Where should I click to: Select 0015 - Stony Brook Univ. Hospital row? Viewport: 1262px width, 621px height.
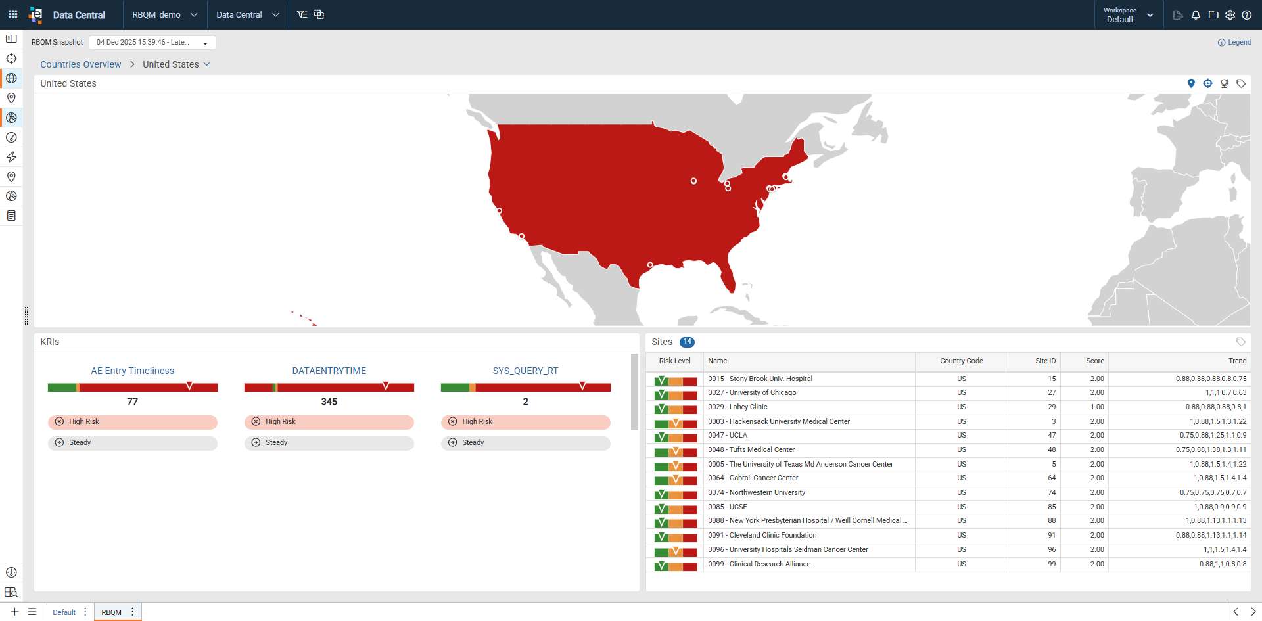click(948, 379)
